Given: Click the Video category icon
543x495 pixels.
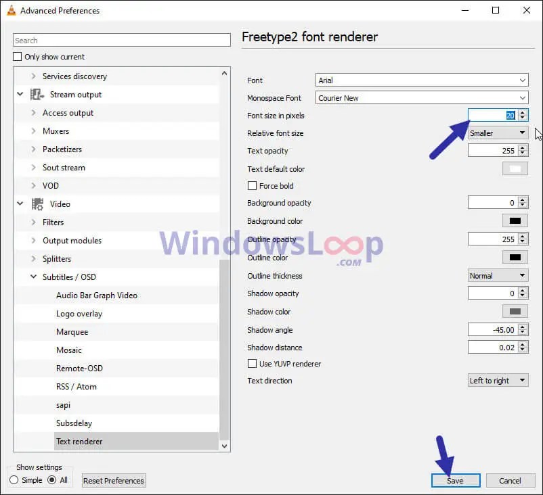Looking at the screenshot, I should (37, 204).
